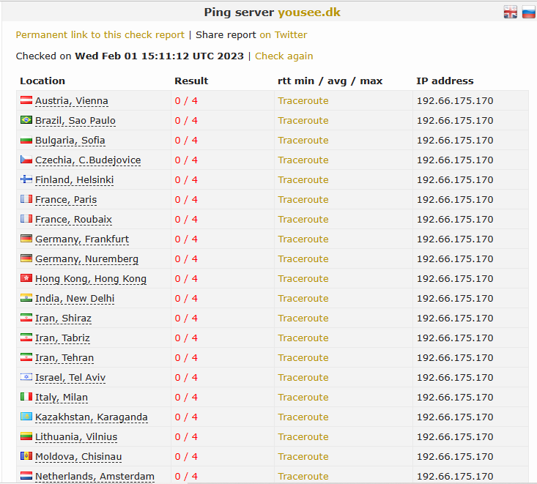Click the Austria flag icon
This screenshot has width=537, height=484.
pyautogui.click(x=26, y=100)
